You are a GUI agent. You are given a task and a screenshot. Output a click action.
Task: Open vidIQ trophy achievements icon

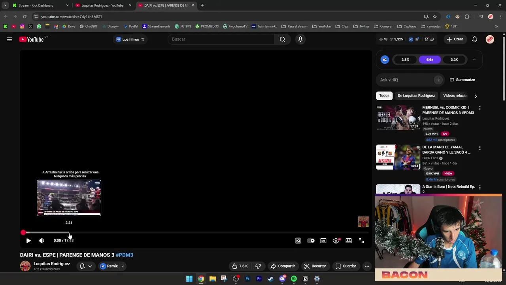pos(426,39)
